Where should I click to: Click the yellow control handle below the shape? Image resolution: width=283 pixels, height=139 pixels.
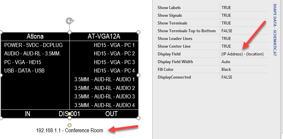tap(70, 125)
